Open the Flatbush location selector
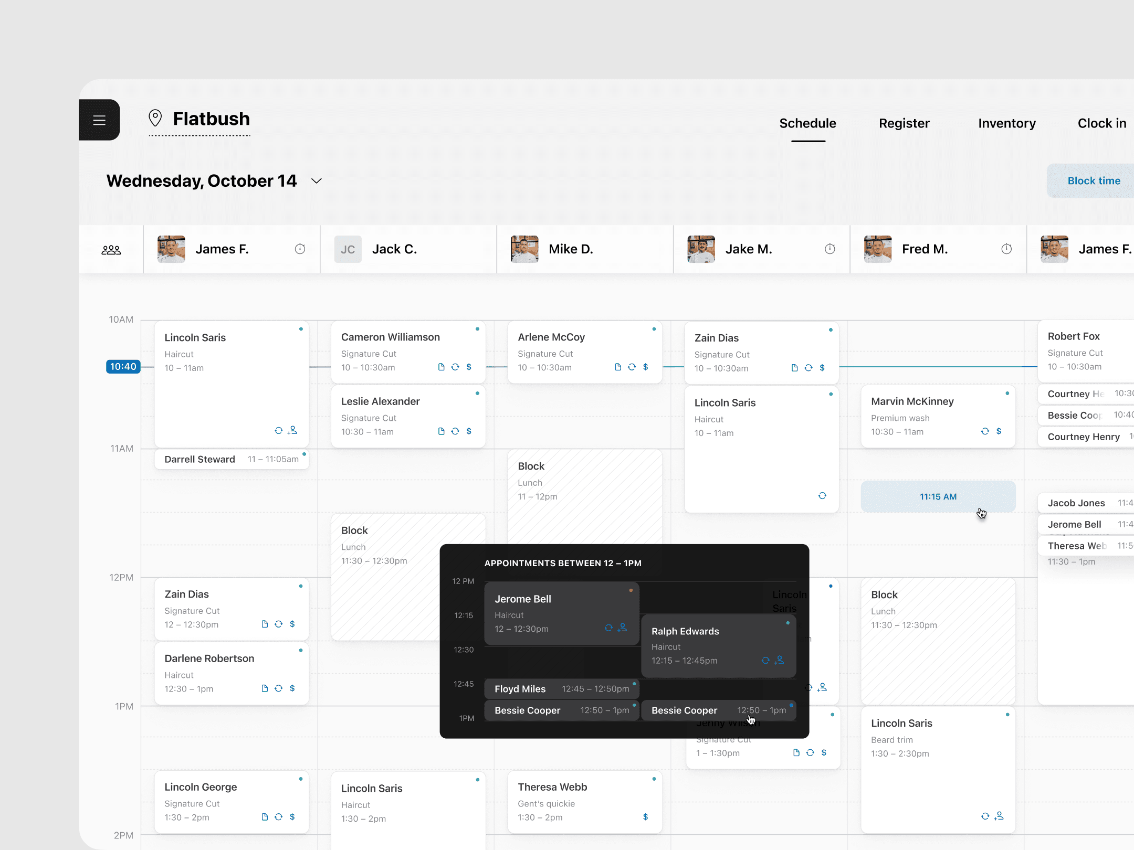The height and width of the screenshot is (850, 1134). coord(211,119)
